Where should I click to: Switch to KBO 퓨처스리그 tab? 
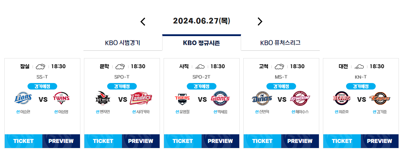click(280, 43)
